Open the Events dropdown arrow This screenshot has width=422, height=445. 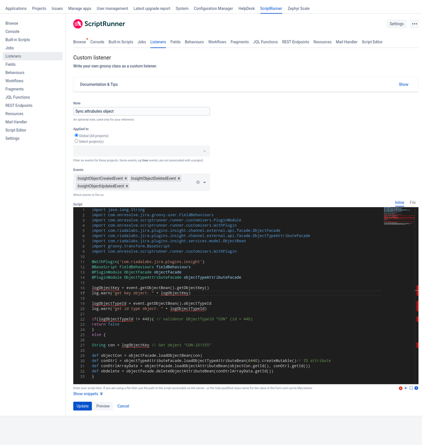click(205, 182)
